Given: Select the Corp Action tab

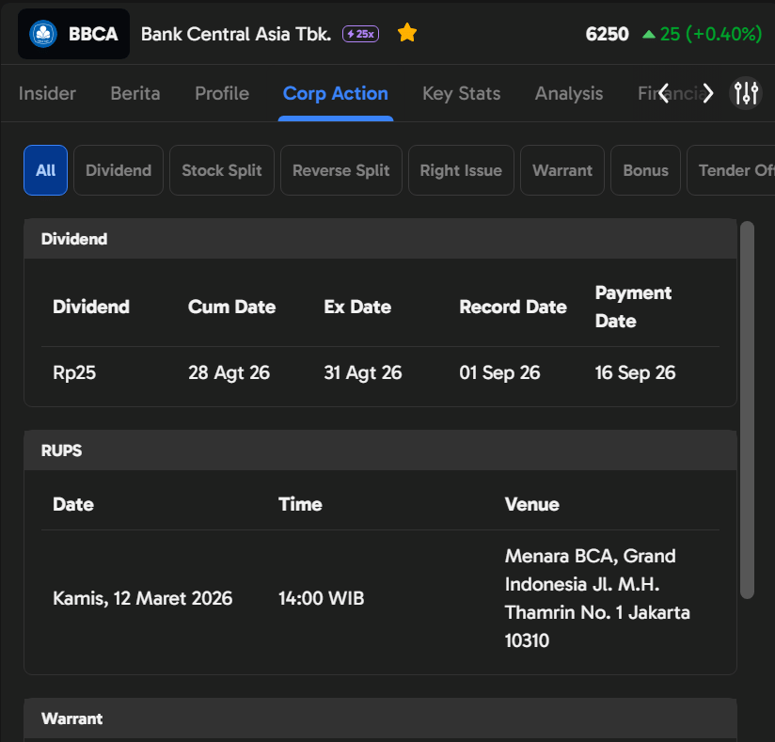Looking at the screenshot, I should point(336,93).
